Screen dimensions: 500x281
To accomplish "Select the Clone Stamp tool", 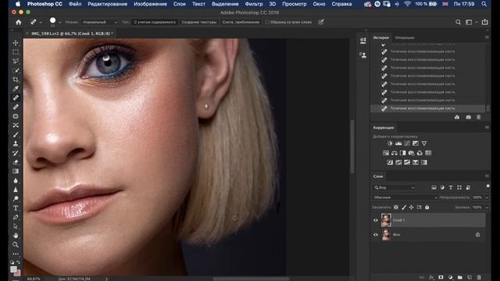I will pos(16,144).
